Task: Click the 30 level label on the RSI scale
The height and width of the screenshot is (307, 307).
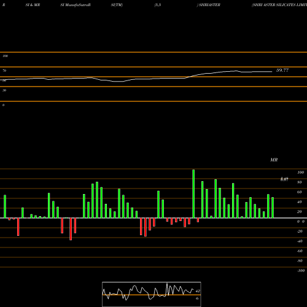Action: pos(4,90)
